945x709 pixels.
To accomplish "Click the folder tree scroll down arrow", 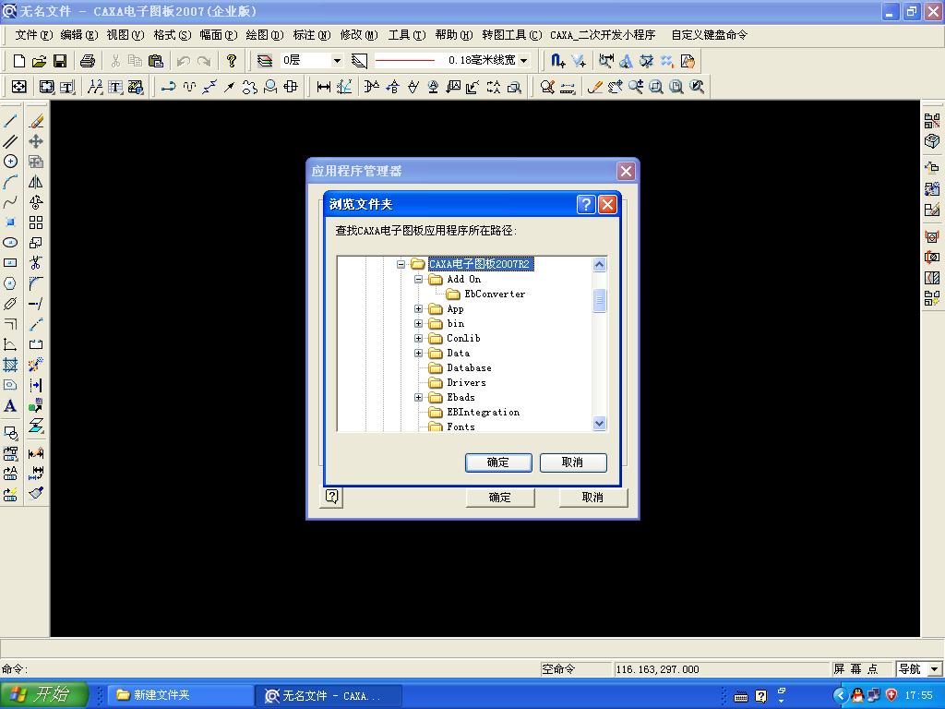I will (x=599, y=423).
